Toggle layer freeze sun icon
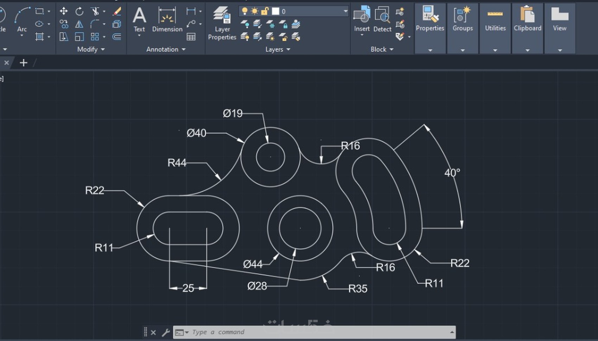The height and width of the screenshot is (341, 598). [x=254, y=11]
